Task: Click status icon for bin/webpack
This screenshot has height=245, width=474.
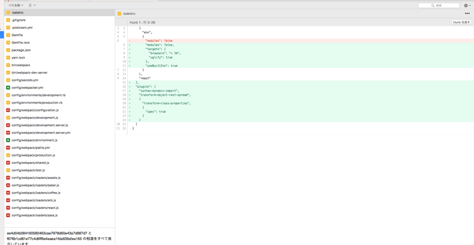Action: (8, 65)
